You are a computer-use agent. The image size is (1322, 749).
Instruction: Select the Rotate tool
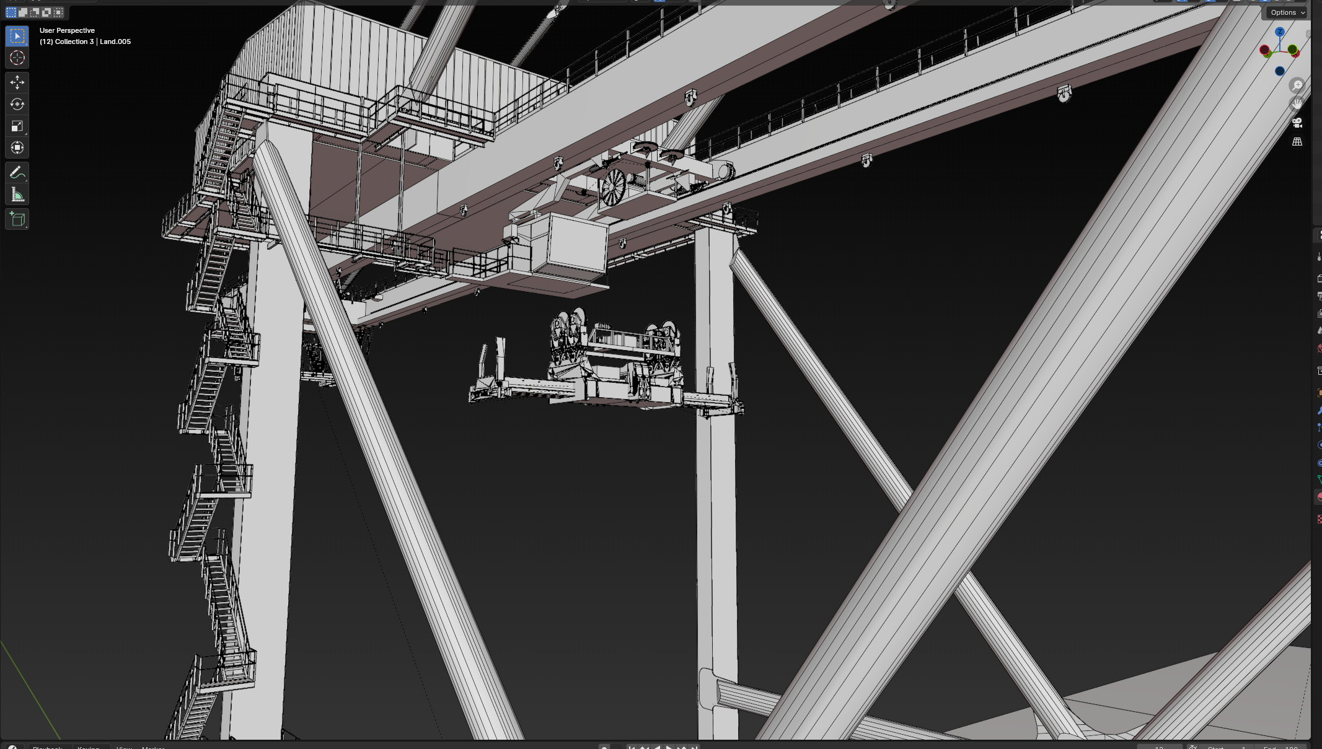pos(17,104)
